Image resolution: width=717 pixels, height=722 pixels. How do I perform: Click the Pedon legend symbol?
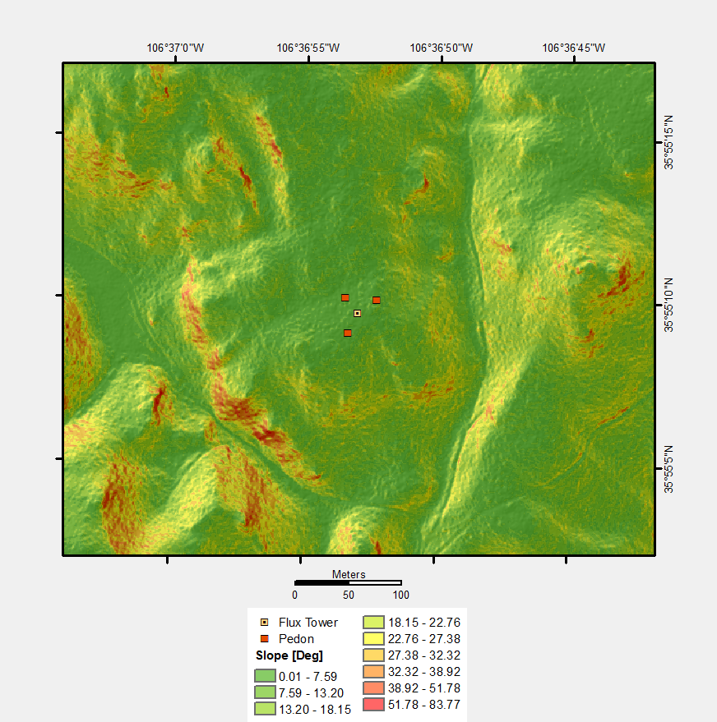click(265, 639)
